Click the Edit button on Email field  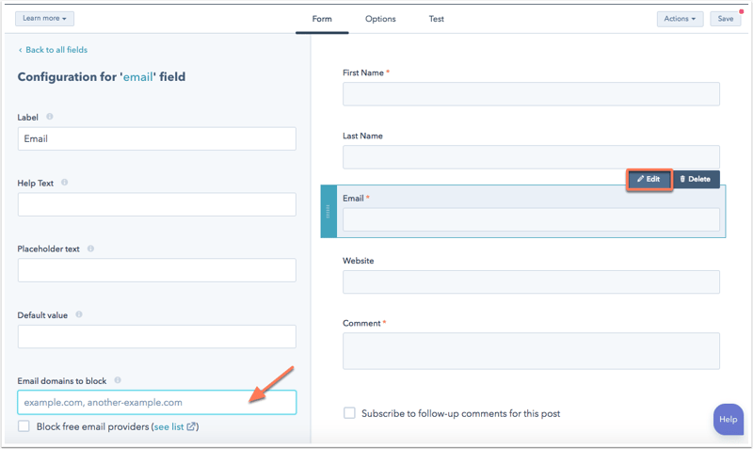point(649,179)
